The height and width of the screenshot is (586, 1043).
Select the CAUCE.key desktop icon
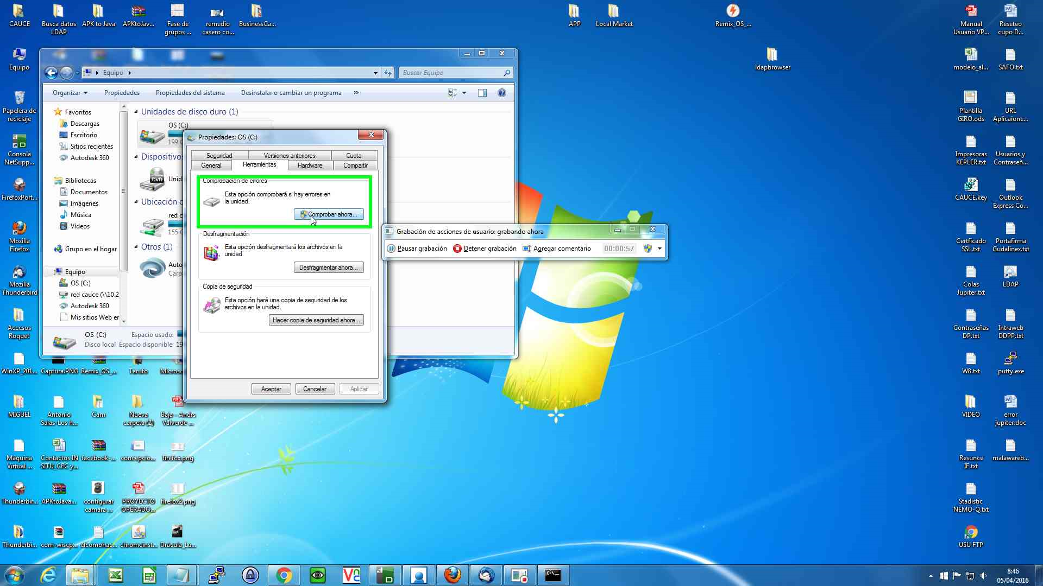(971, 189)
